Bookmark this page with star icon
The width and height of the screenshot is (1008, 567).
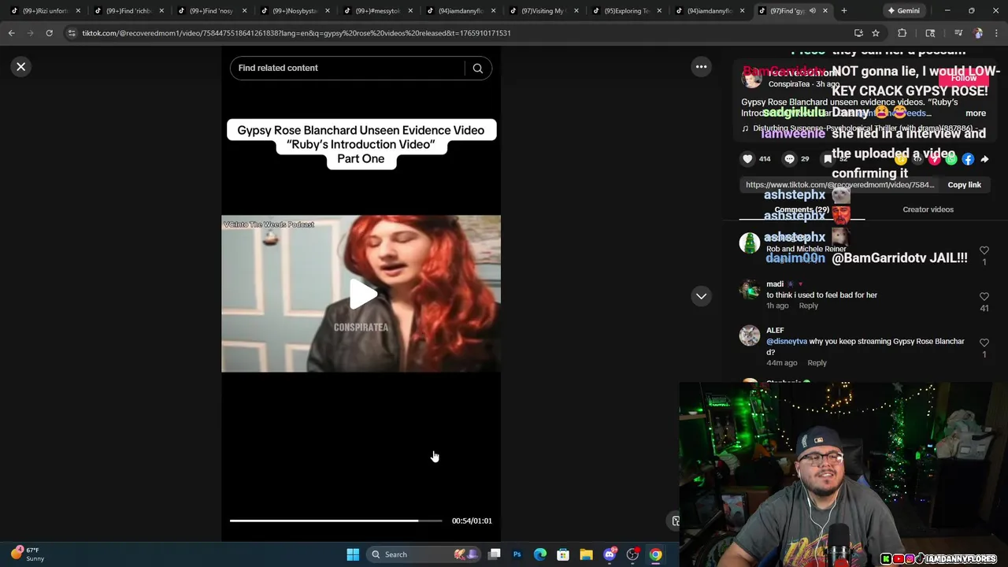point(875,33)
